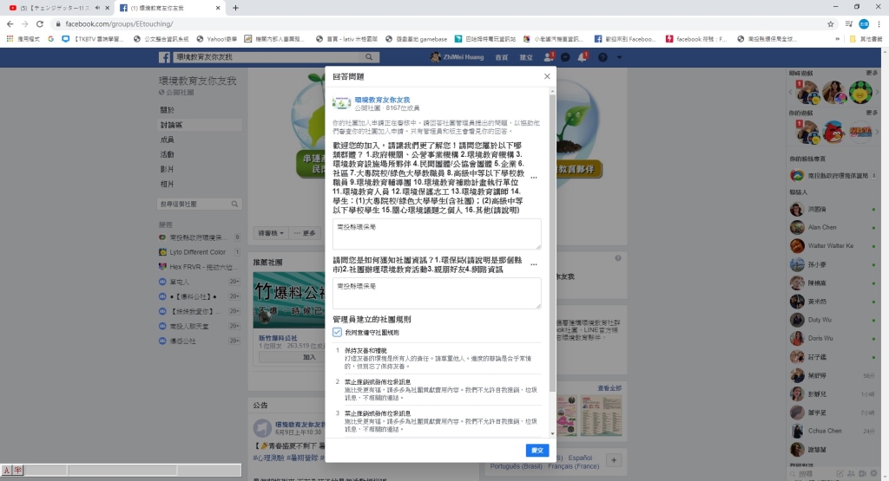The image size is (889, 481).
Task: Click 查看全部 link on the page
Action: point(609,388)
